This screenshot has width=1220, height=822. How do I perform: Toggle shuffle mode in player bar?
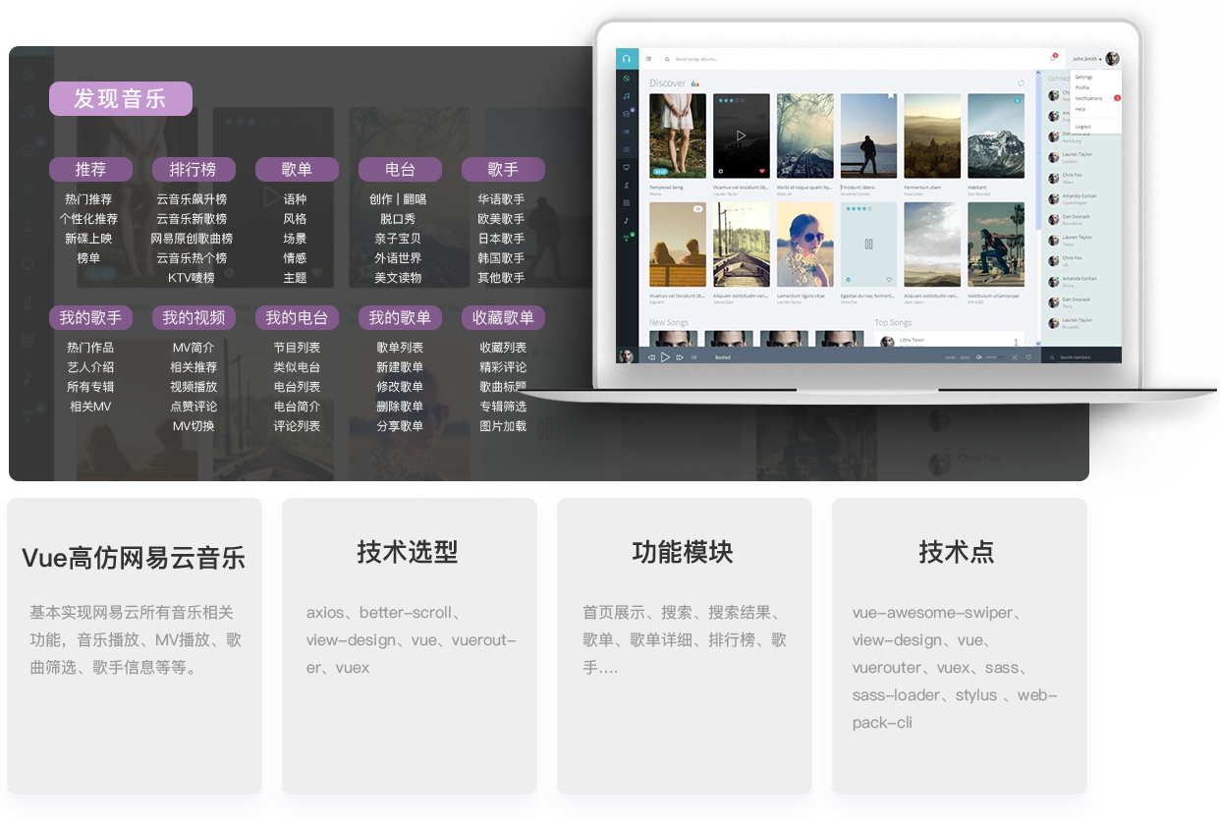(x=1014, y=357)
